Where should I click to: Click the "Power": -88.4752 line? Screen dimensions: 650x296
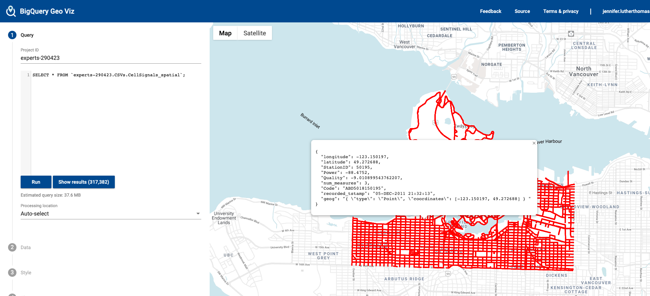point(345,172)
